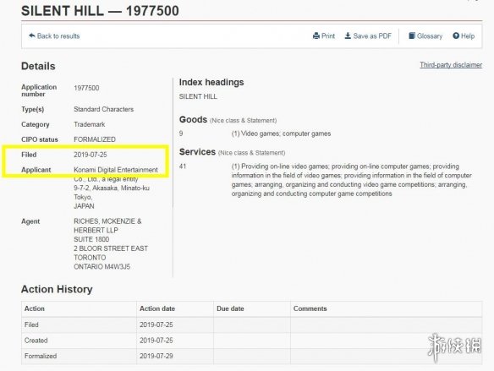Select the Details heading
This screenshot has height=371, width=494.
(x=38, y=66)
